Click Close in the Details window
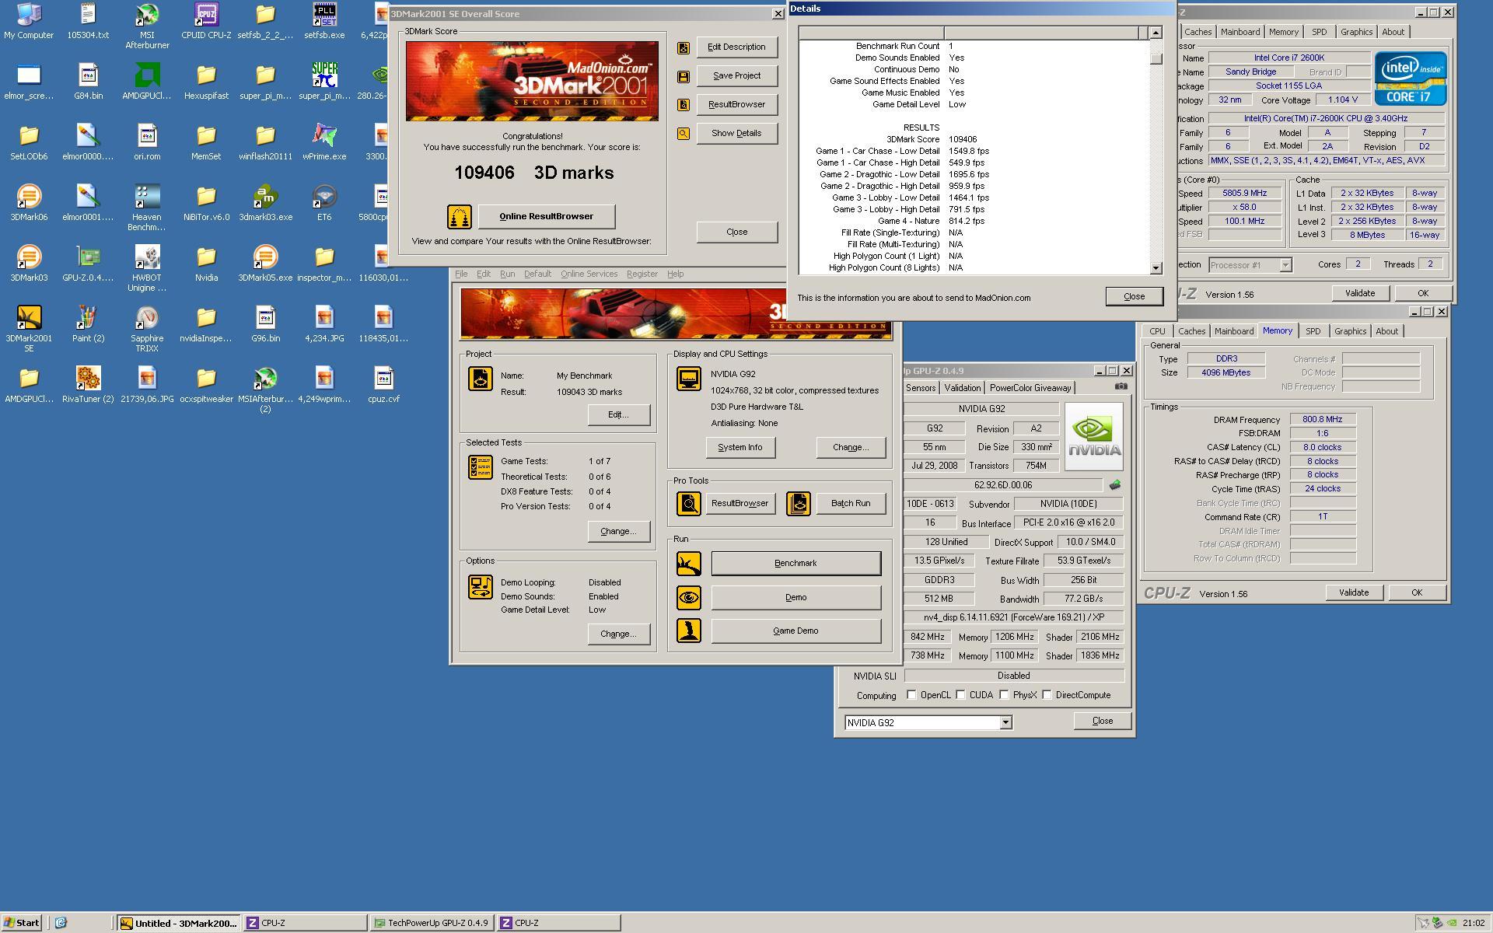 coord(1134,296)
